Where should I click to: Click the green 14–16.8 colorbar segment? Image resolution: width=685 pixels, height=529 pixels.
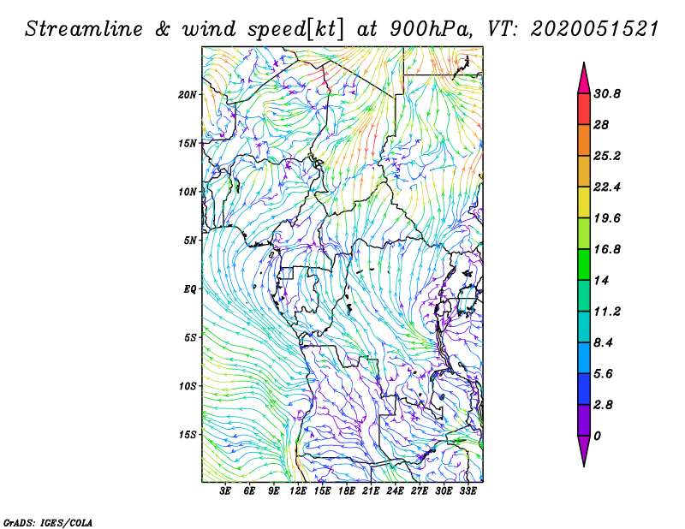click(x=584, y=264)
